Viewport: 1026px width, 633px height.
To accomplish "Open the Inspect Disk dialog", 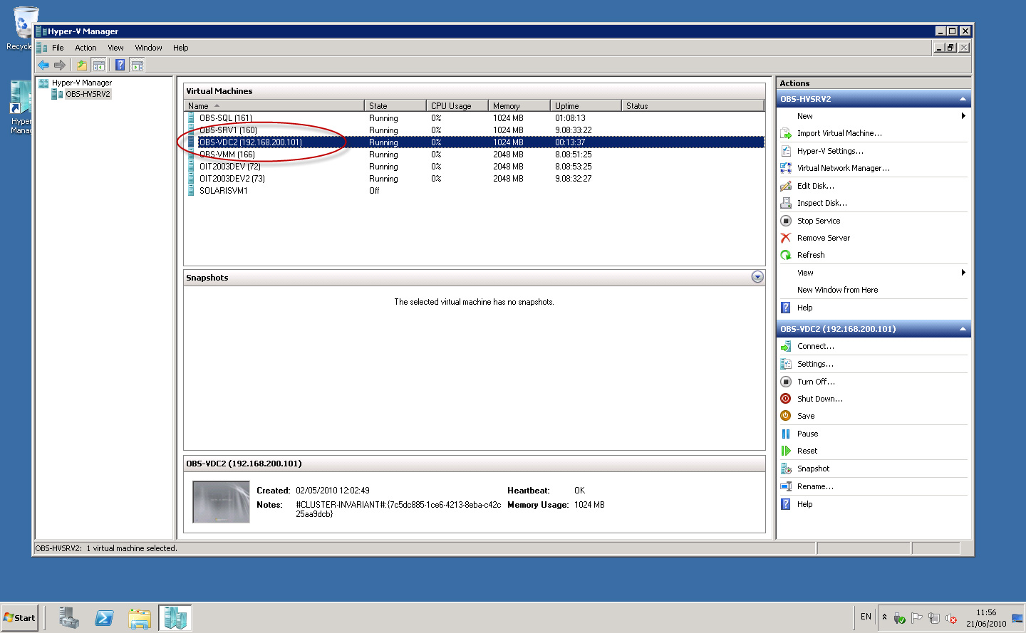I will tap(822, 202).
